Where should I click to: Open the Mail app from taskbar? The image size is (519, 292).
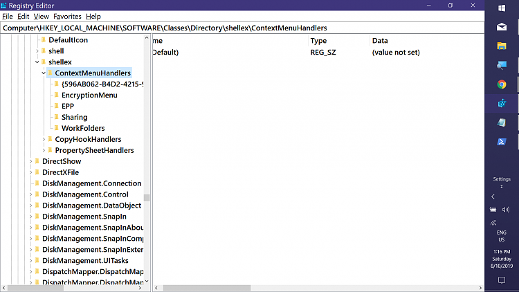click(502, 27)
